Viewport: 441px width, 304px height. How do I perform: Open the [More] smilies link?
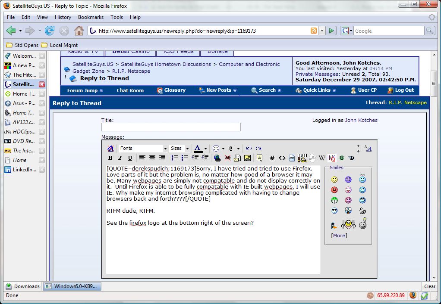coord(339,236)
